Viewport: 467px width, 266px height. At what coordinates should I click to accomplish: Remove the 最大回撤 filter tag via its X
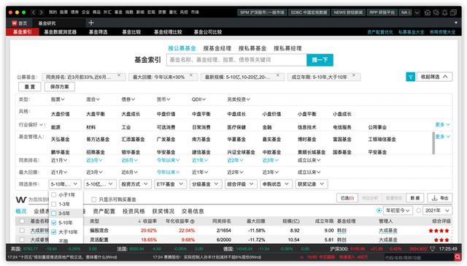click(x=191, y=75)
